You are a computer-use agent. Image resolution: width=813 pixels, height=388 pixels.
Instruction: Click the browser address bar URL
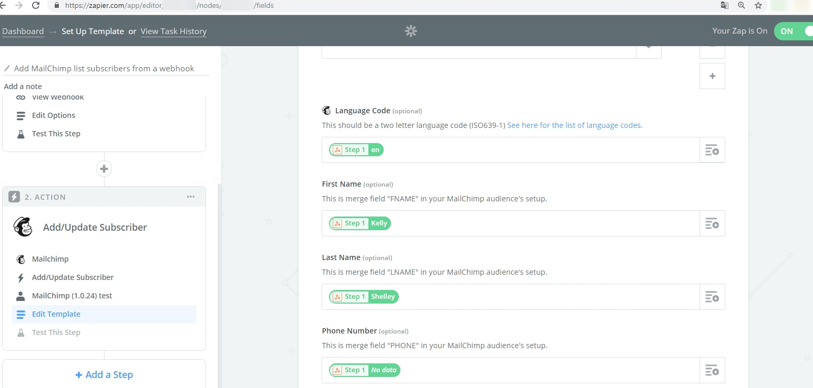click(x=169, y=5)
